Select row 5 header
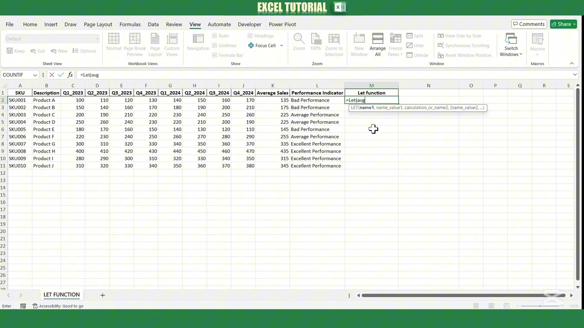Image resolution: width=584 pixels, height=328 pixels. [3, 122]
